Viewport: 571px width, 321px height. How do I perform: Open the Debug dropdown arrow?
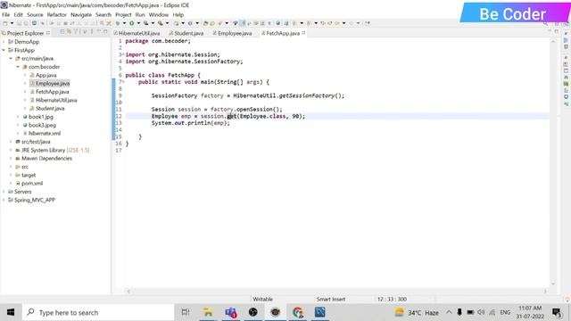124,23
